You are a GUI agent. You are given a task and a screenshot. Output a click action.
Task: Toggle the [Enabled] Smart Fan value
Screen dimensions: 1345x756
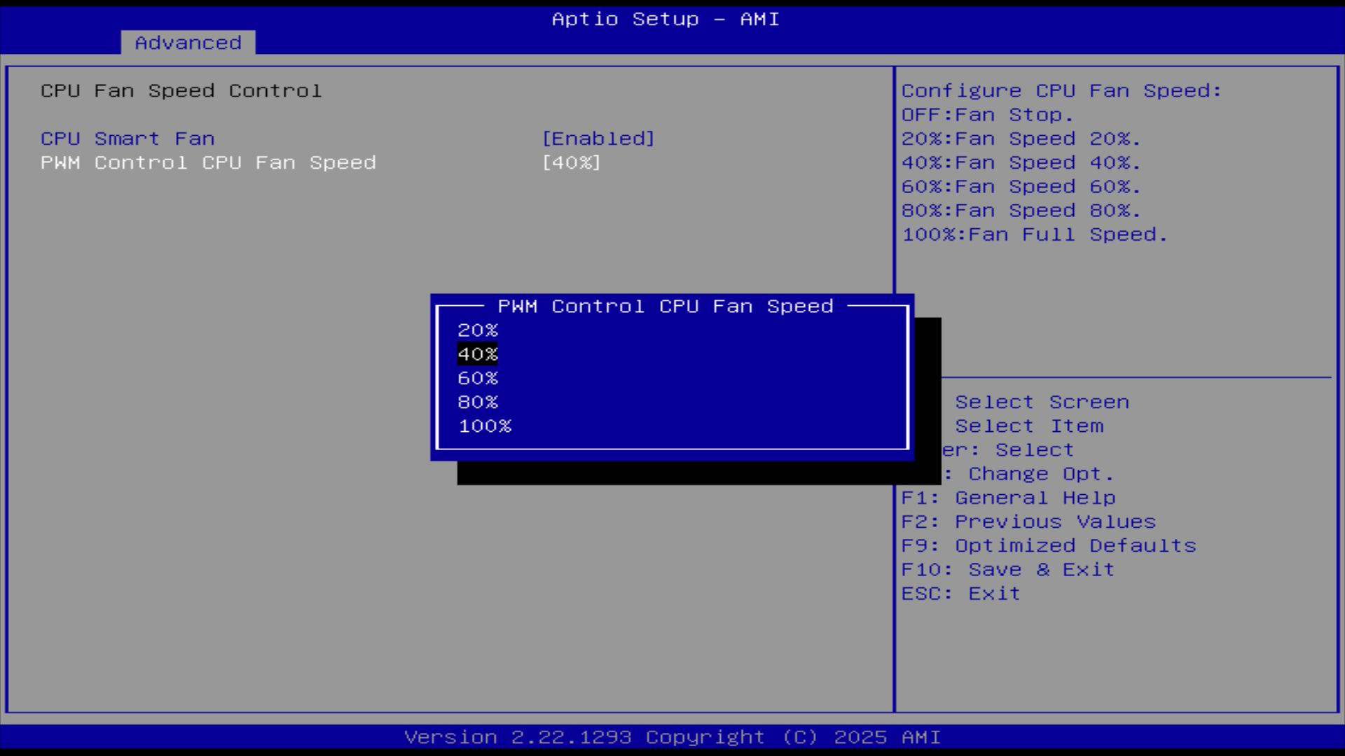[598, 139]
